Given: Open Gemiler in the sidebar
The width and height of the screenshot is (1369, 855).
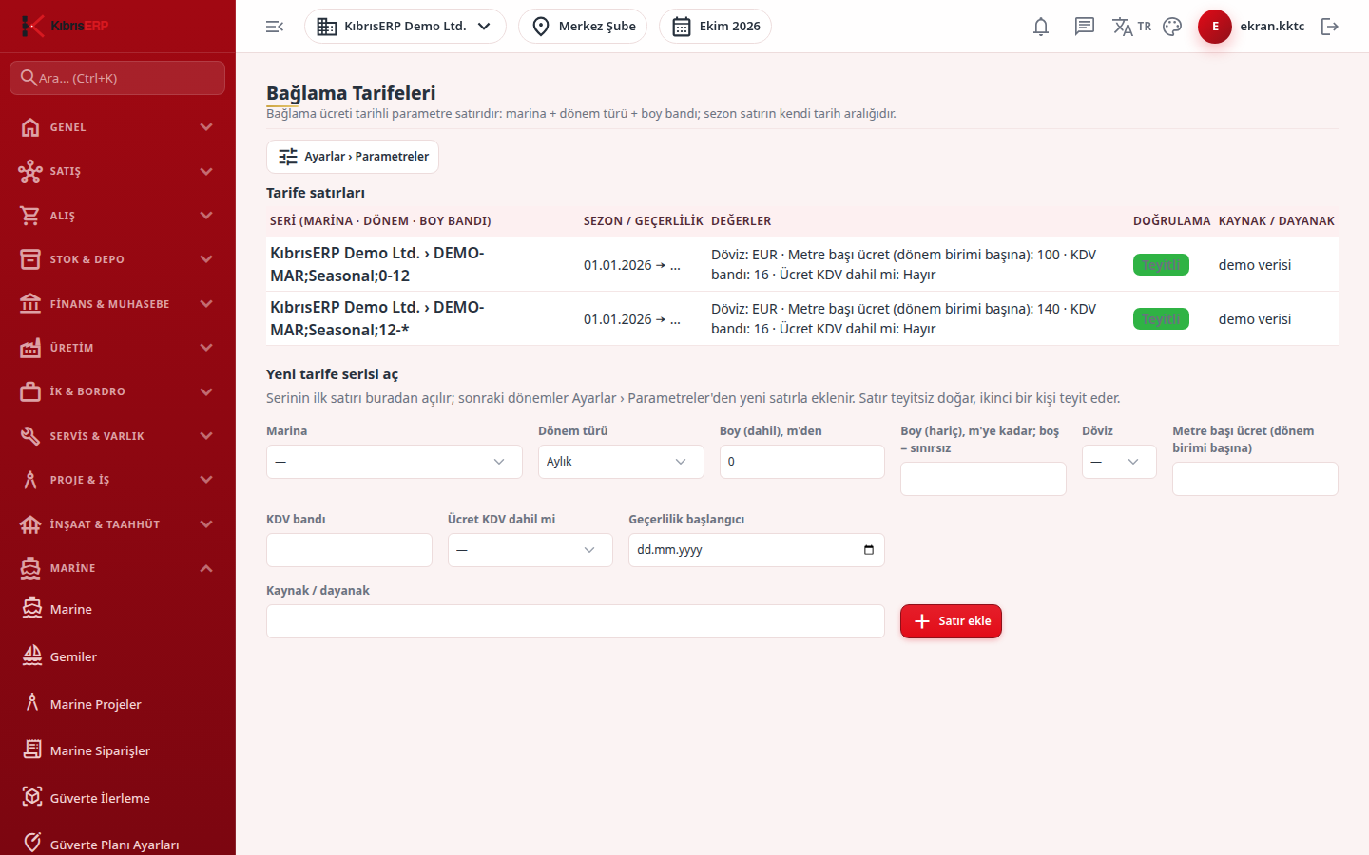Looking at the screenshot, I should tap(118, 656).
